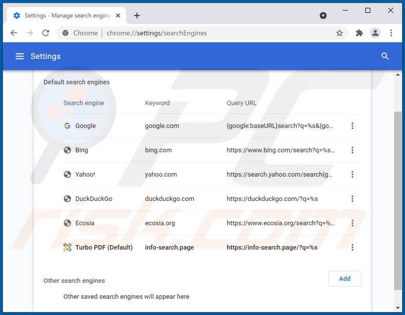Select the Settings - Manage search engines tab
This screenshot has width=405, height=315.
66,16
